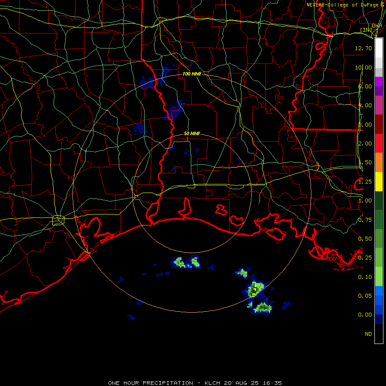
Task: Click the ND legend label
Action: [368, 334]
